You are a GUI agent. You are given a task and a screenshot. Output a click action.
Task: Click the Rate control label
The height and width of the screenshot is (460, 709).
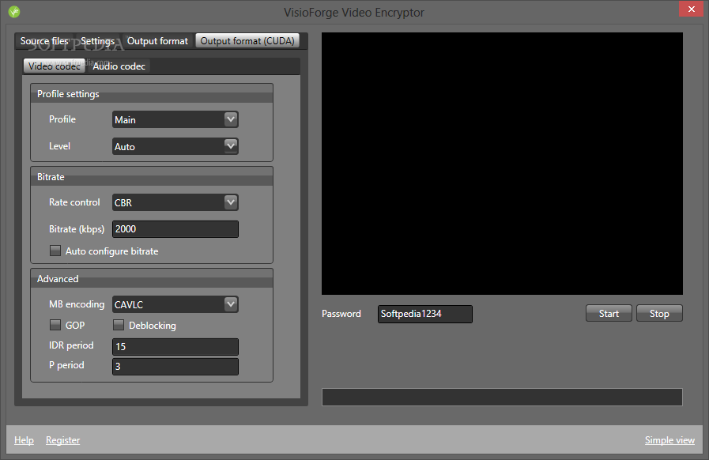(74, 202)
